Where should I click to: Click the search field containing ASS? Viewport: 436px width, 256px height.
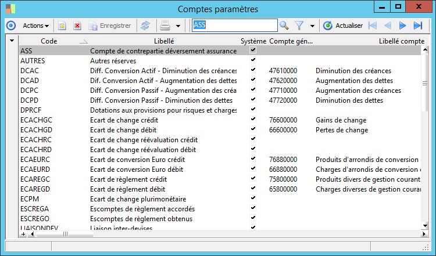[x=234, y=26]
